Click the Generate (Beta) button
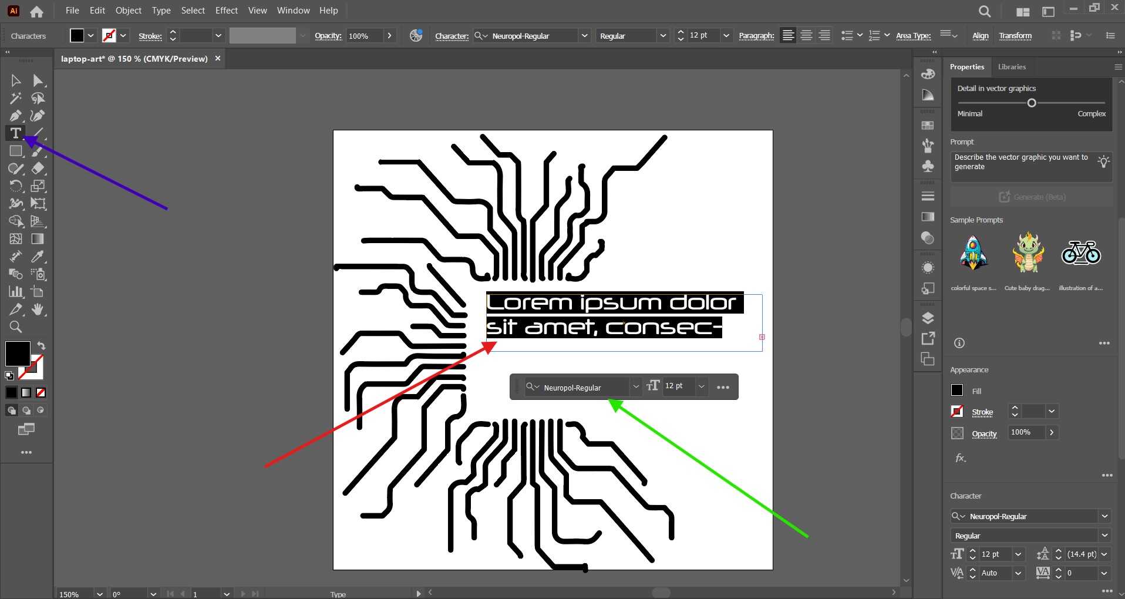This screenshot has height=599, width=1125. [1032, 197]
